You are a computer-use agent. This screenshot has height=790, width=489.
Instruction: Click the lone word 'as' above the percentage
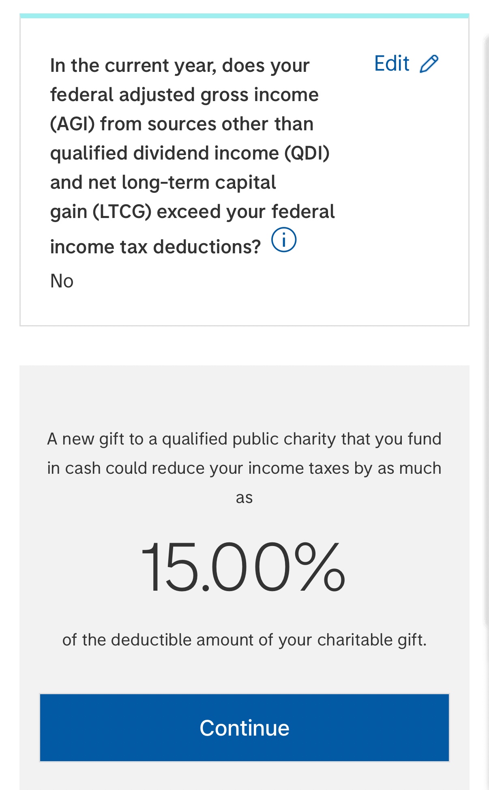click(244, 498)
